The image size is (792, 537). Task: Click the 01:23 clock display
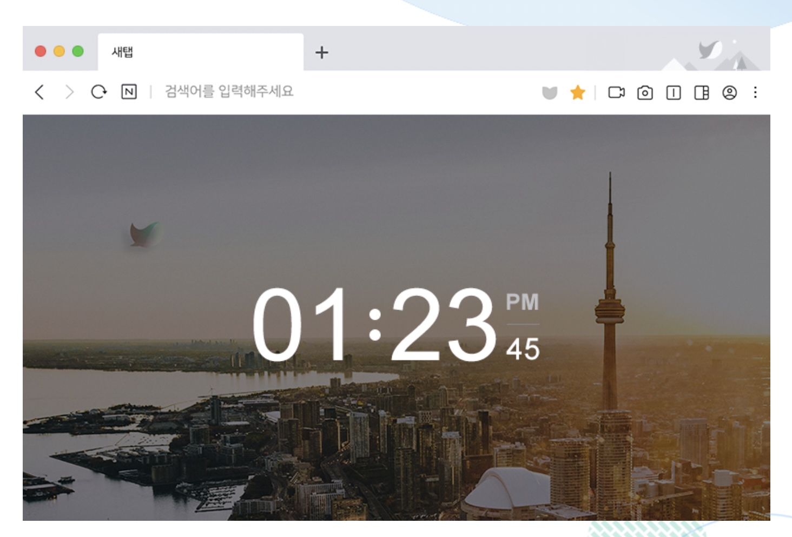click(374, 324)
